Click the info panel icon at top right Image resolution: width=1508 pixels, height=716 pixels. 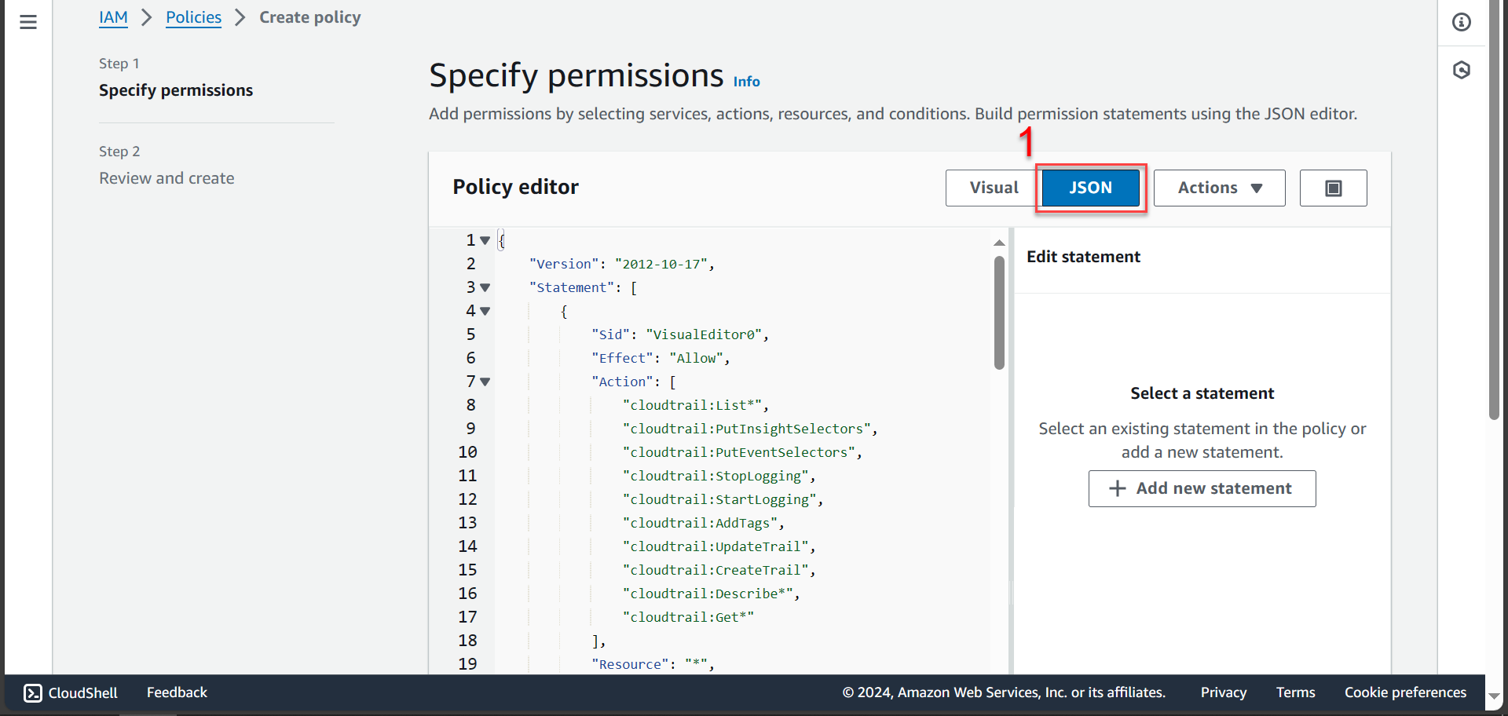pos(1461,22)
